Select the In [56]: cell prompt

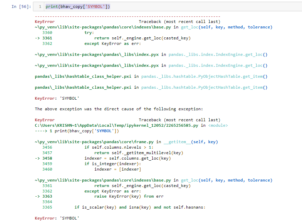point(21,7)
